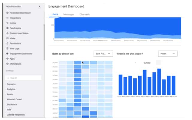Open Integrations via its sidebar icon

7,18
